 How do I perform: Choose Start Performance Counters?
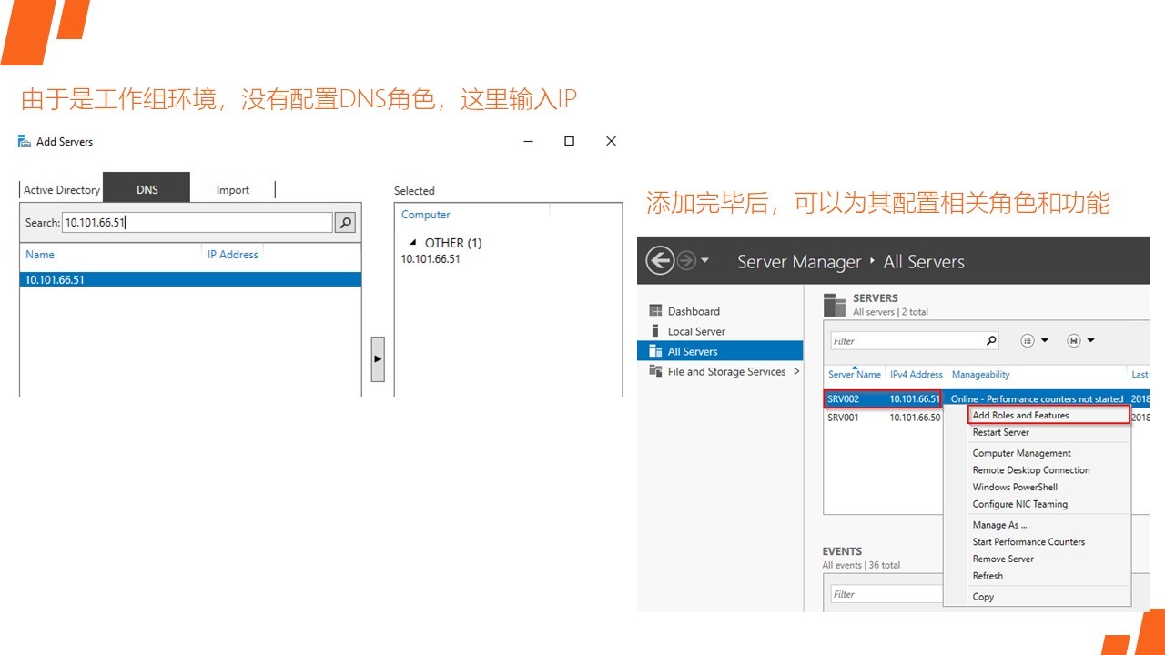point(1028,541)
